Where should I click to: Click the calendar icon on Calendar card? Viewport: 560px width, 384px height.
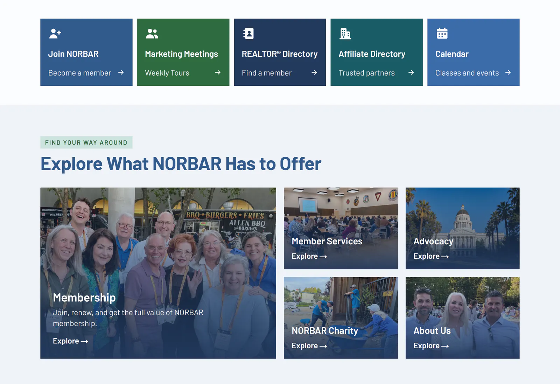(442, 33)
